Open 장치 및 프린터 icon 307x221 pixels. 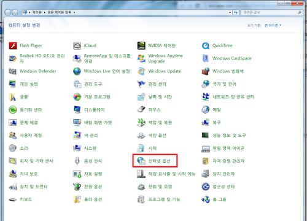point(13,187)
